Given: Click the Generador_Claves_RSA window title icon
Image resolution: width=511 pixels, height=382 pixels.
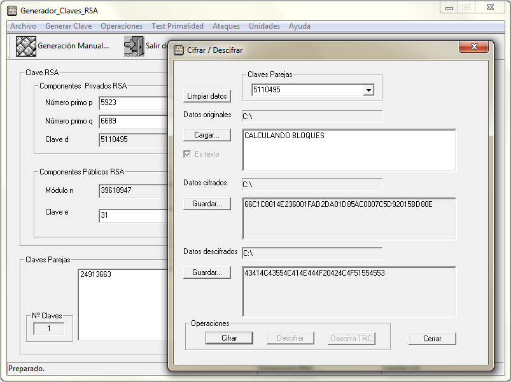Looking at the screenshot, I should [x=11, y=11].
